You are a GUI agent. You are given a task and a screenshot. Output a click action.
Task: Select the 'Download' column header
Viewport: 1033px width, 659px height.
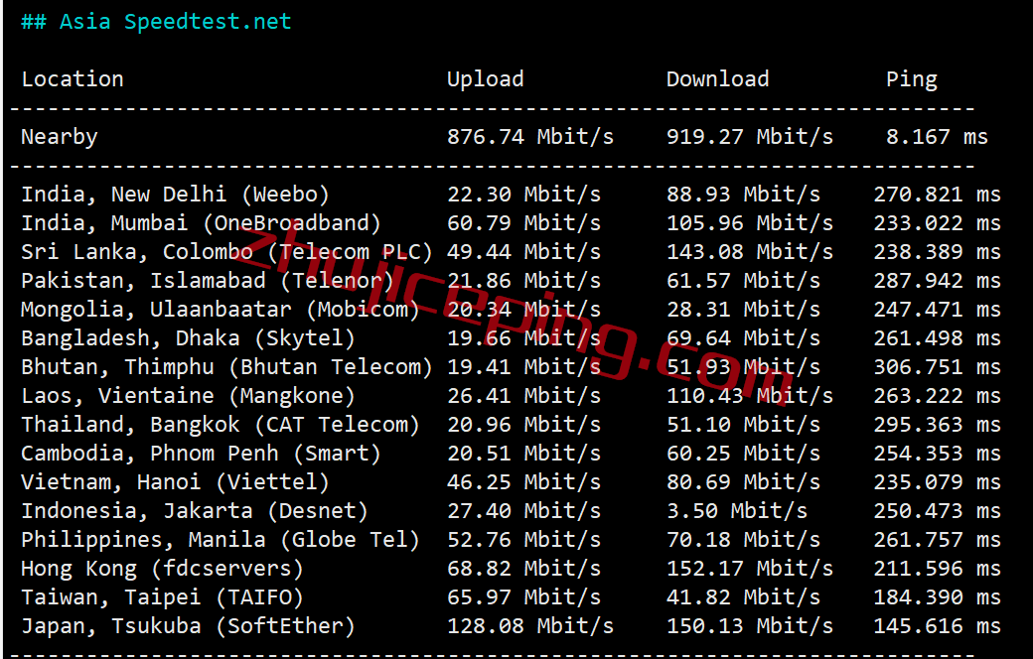(x=717, y=79)
